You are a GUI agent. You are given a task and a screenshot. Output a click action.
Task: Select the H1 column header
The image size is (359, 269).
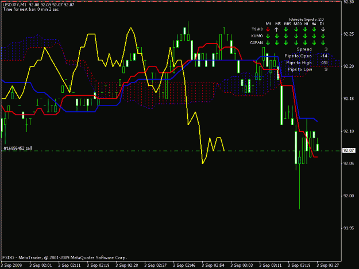[306, 24]
